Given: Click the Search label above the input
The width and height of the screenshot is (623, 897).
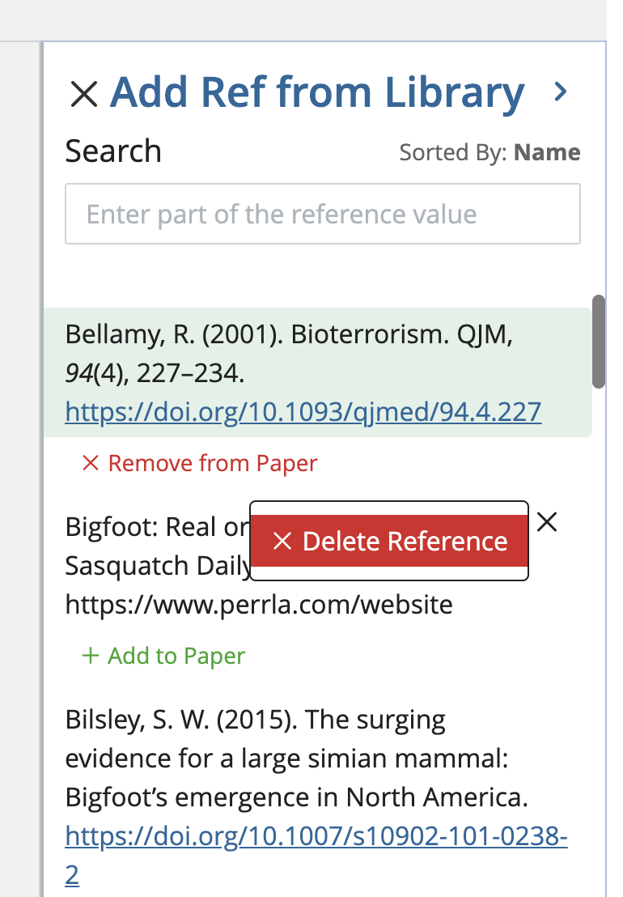Looking at the screenshot, I should pyautogui.click(x=113, y=151).
